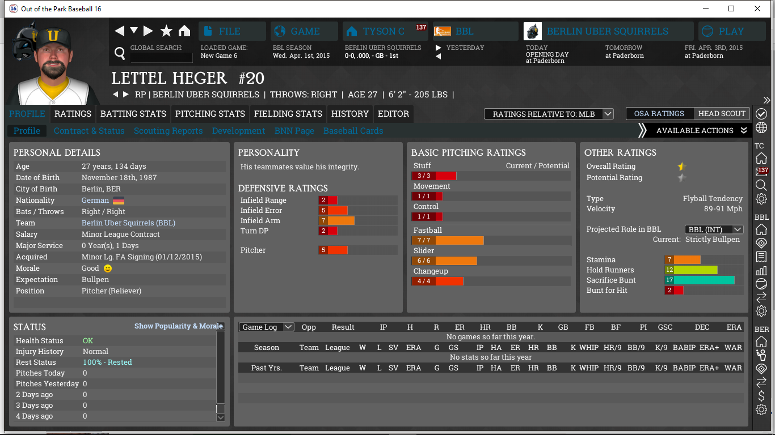Open the Projected Role BBL (INT) dropdown
The height and width of the screenshot is (435, 775).
pyautogui.click(x=714, y=229)
